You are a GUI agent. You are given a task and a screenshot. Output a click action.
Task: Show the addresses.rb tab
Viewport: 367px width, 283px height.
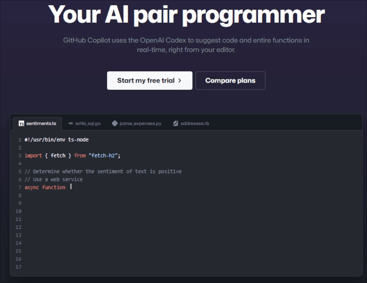[191, 123]
